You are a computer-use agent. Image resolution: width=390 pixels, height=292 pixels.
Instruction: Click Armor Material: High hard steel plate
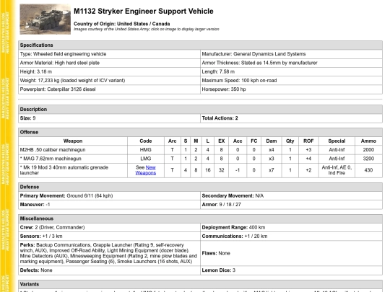click(109, 63)
